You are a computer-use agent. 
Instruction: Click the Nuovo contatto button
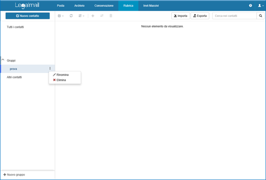tap(27, 16)
